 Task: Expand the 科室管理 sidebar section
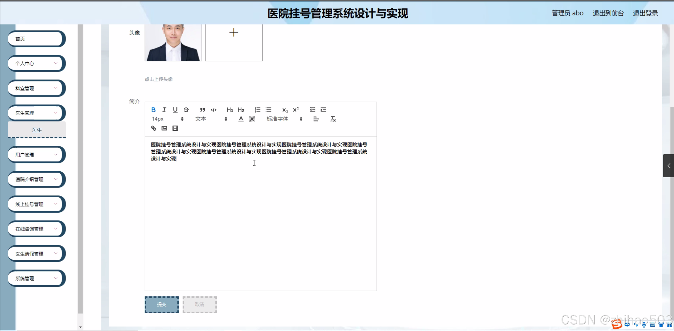click(x=36, y=88)
